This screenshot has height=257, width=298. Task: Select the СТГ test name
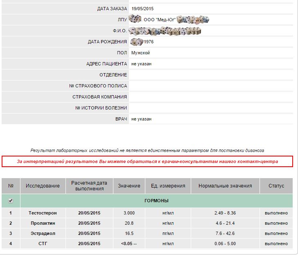pyautogui.click(x=43, y=244)
